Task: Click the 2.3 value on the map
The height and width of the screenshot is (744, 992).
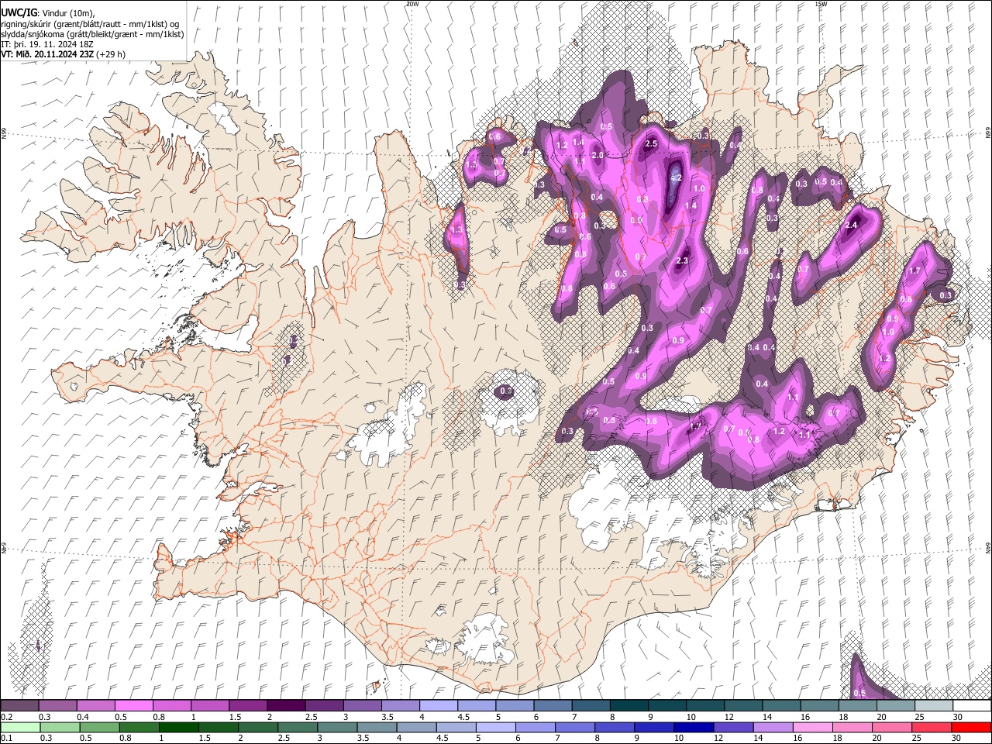Action: tap(682, 261)
